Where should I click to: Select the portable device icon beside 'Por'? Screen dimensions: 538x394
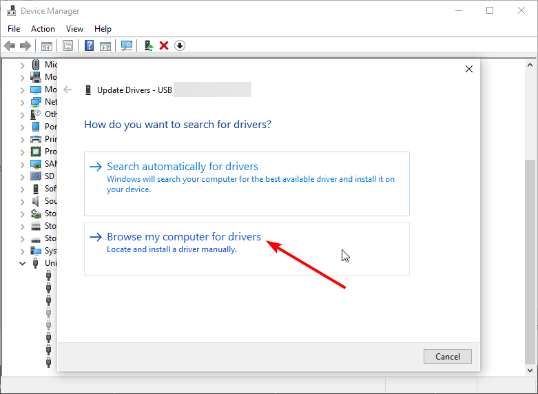36,127
